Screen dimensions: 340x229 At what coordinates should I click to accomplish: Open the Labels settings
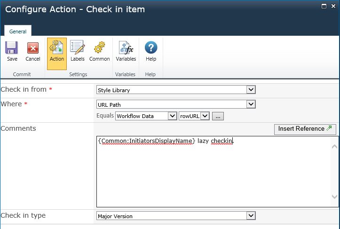78,52
